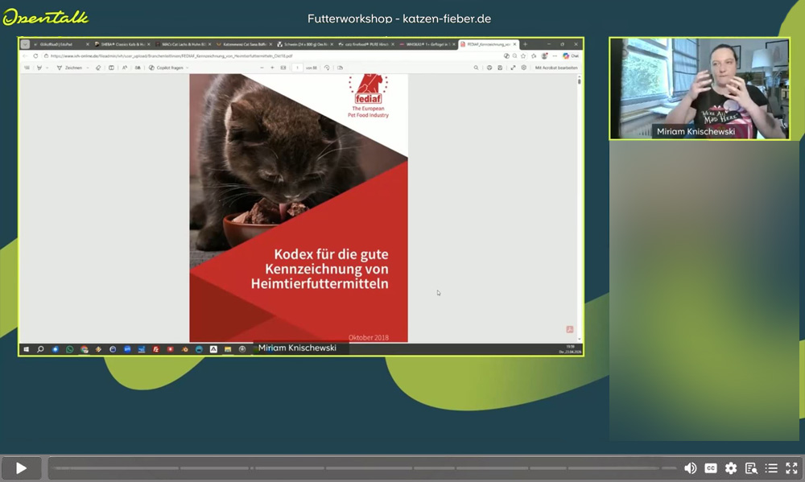Screen dimensions: 805x482
Task: Click the Opentalk logo
Action: [46, 18]
